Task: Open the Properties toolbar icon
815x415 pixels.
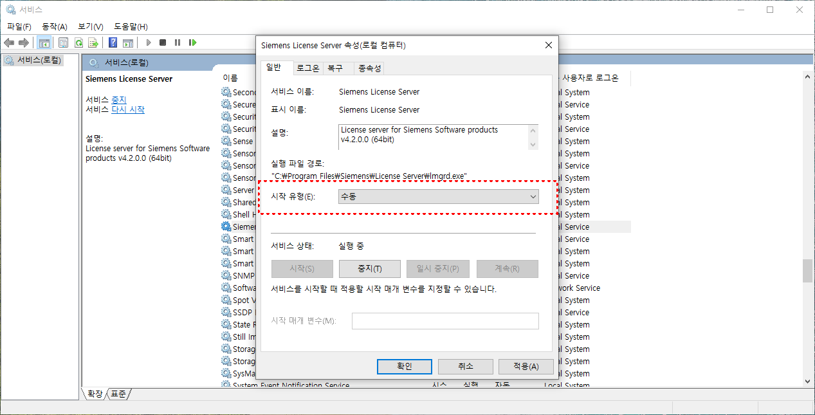Action: point(63,42)
